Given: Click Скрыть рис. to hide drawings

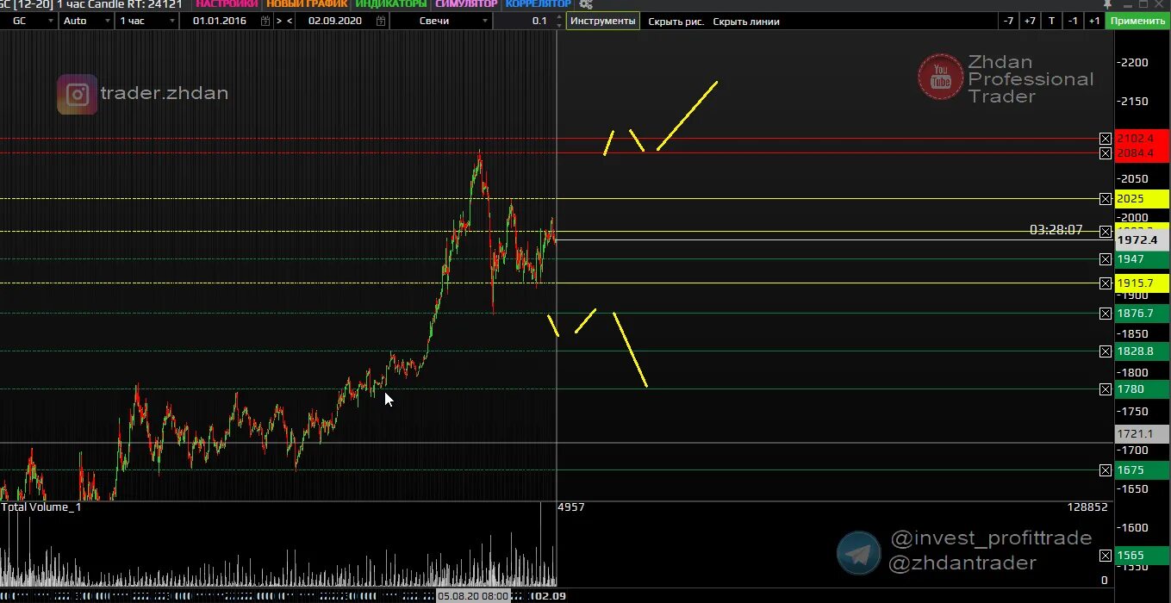Looking at the screenshot, I should 676,22.
